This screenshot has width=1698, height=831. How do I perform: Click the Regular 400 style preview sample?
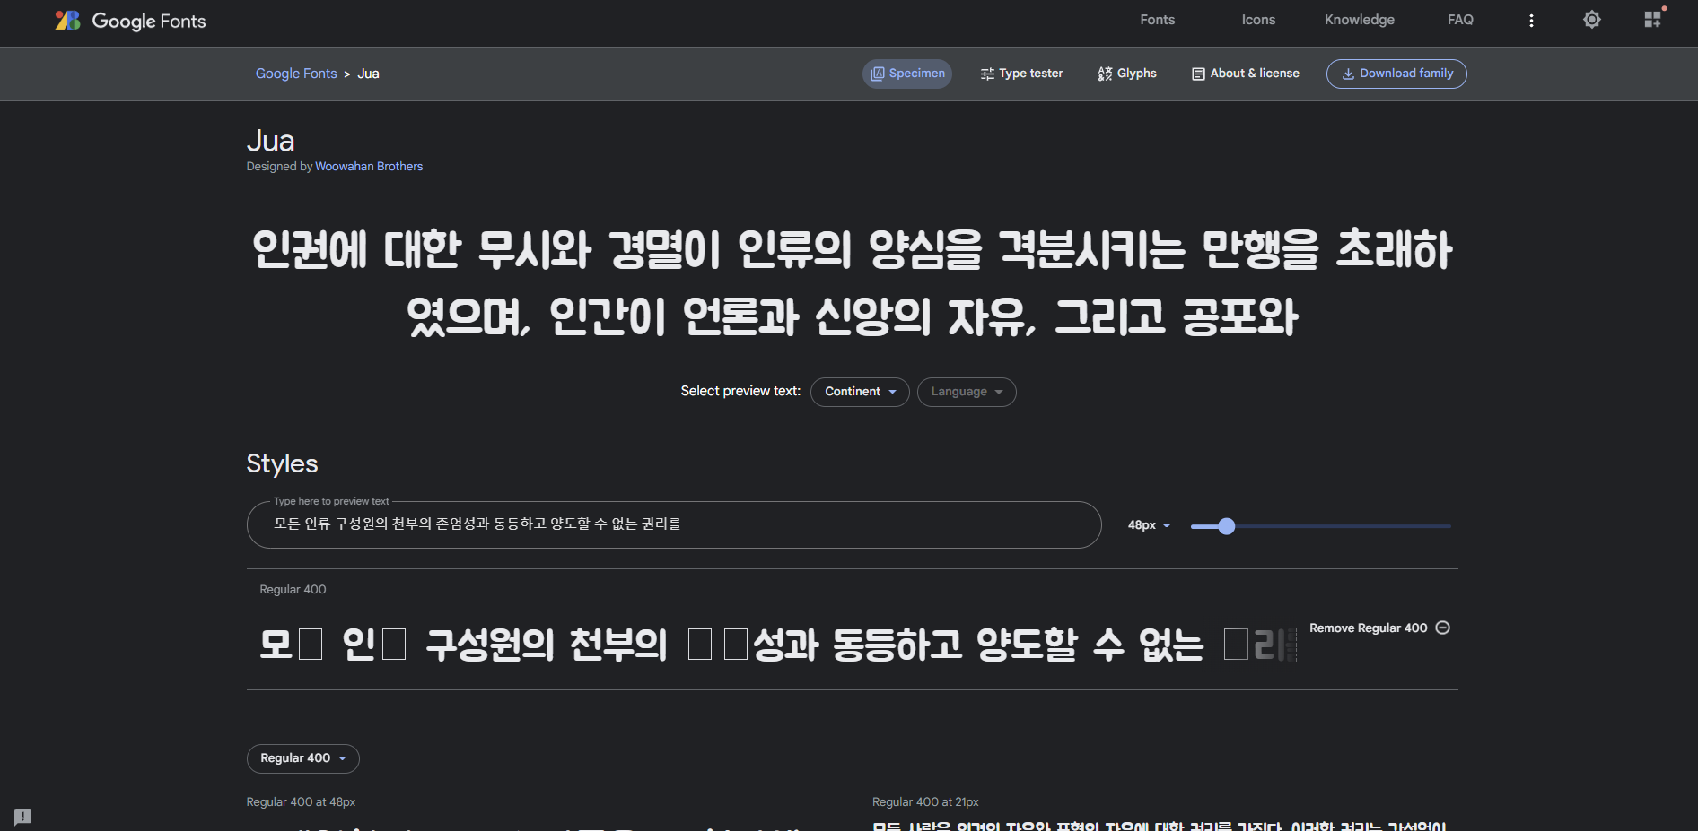(x=777, y=644)
